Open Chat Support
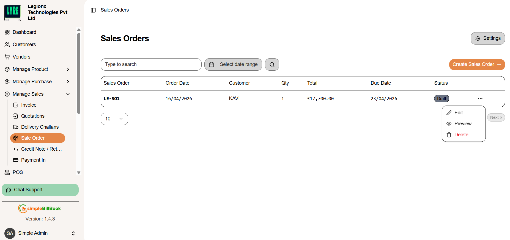The height and width of the screenshot is (240, 510). [40, 190]
